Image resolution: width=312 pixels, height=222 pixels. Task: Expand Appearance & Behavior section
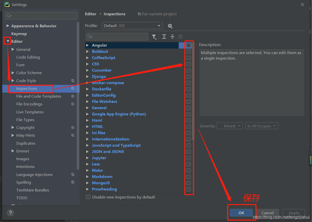8,26
